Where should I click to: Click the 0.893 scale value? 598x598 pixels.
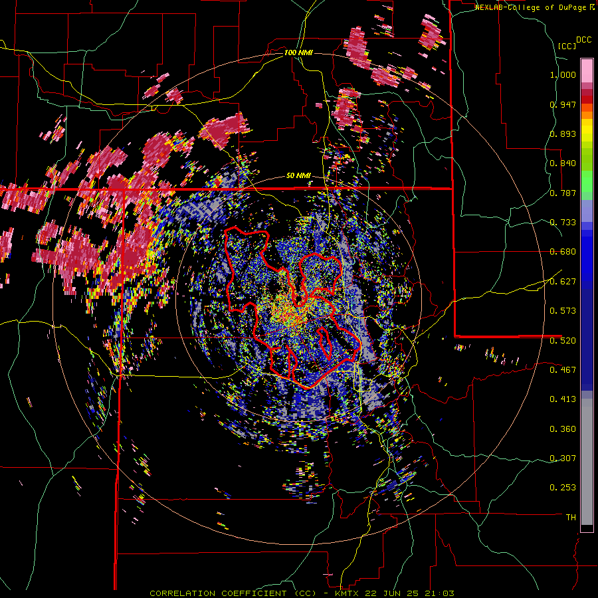click(563, 134)
